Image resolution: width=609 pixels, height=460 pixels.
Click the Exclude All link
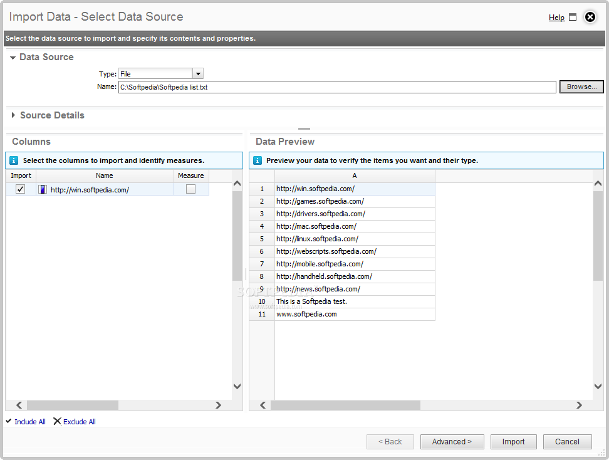[79, 422]
